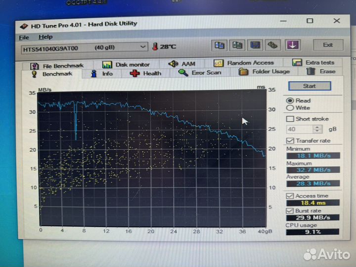Maximize the HD Tune Pro window
This screenshot has width=356, height=267.
tap(310, 21)
